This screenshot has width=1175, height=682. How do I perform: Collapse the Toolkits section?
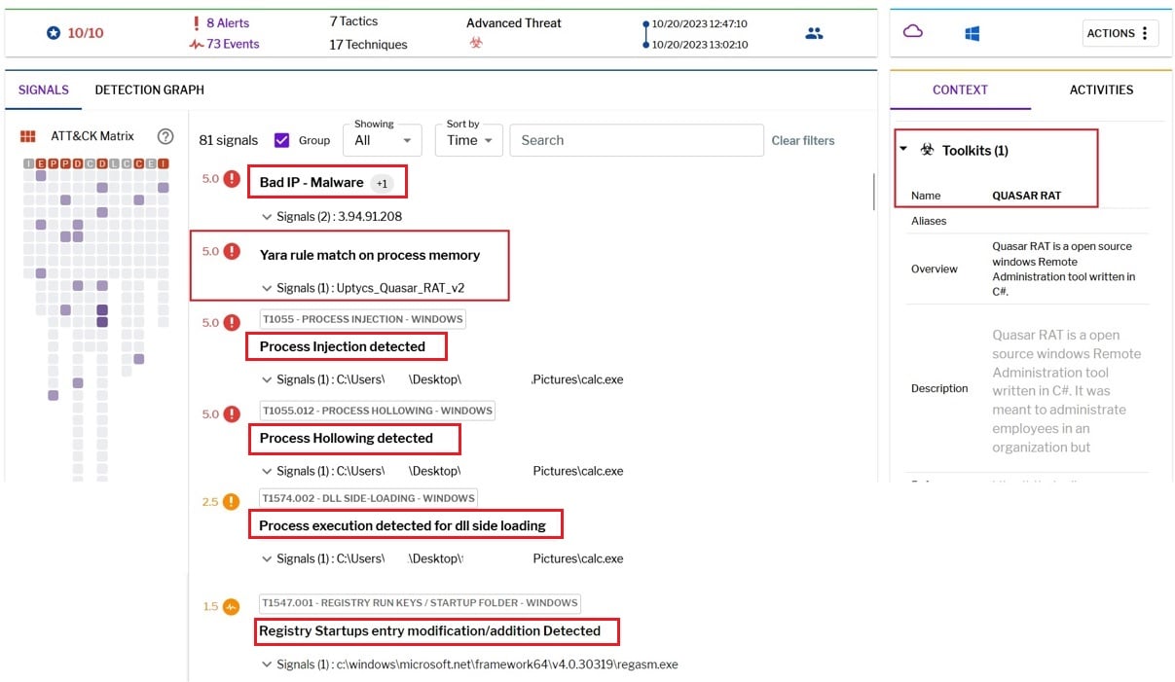pyautogui.click(x=902, y=150)
